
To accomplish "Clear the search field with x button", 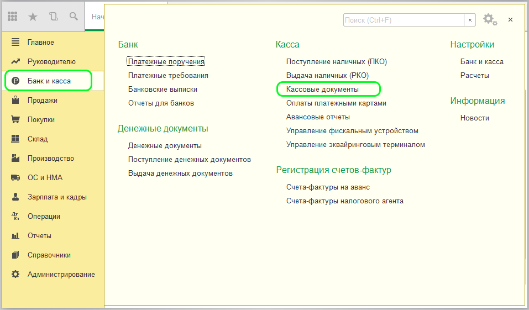I will pos(470,20).
